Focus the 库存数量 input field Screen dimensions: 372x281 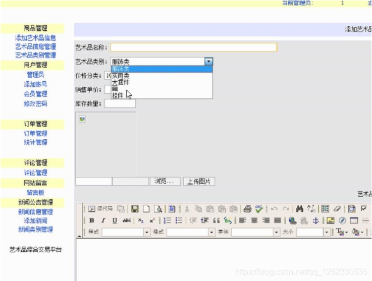click(x=120, y=103)
